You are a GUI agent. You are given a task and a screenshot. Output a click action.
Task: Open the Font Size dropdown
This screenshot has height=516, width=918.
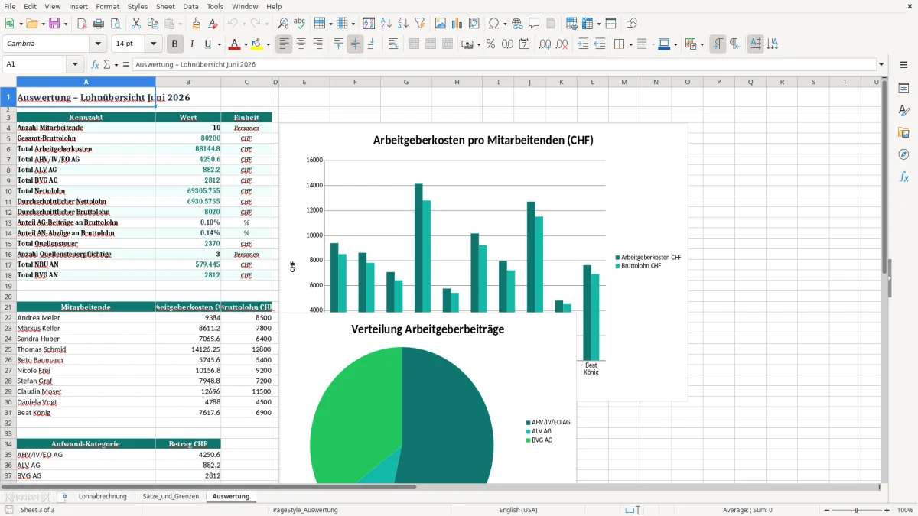[x=153, y=44]
